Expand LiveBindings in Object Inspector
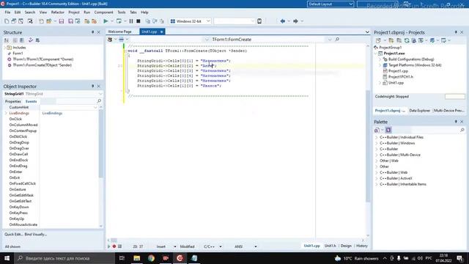 click(6, 113)
